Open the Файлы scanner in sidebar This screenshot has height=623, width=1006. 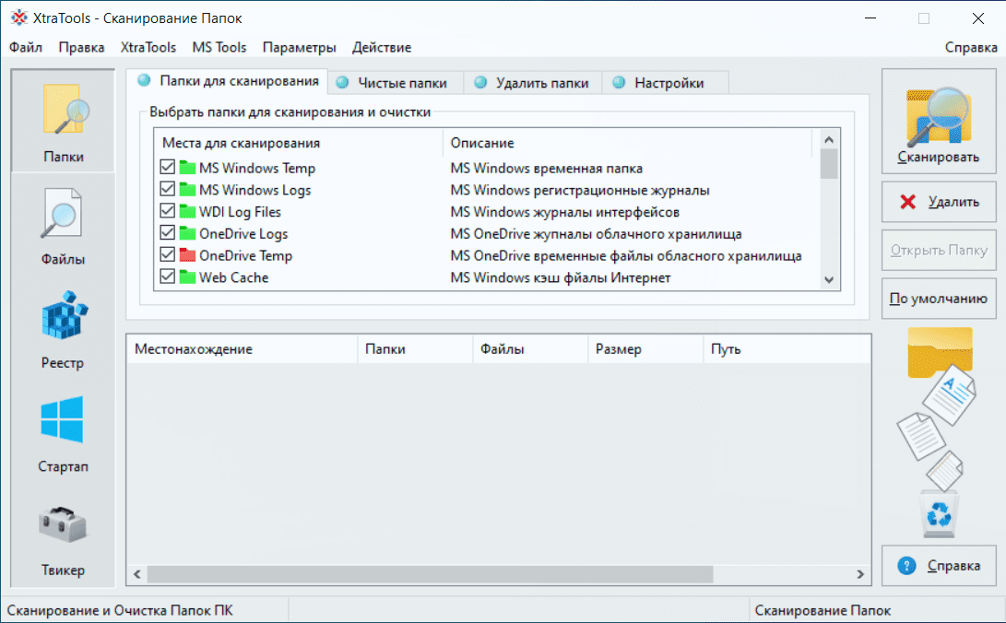click(x=63, y=227)
